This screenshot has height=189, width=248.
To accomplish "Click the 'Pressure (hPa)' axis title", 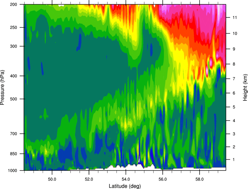I will point(2,87).
